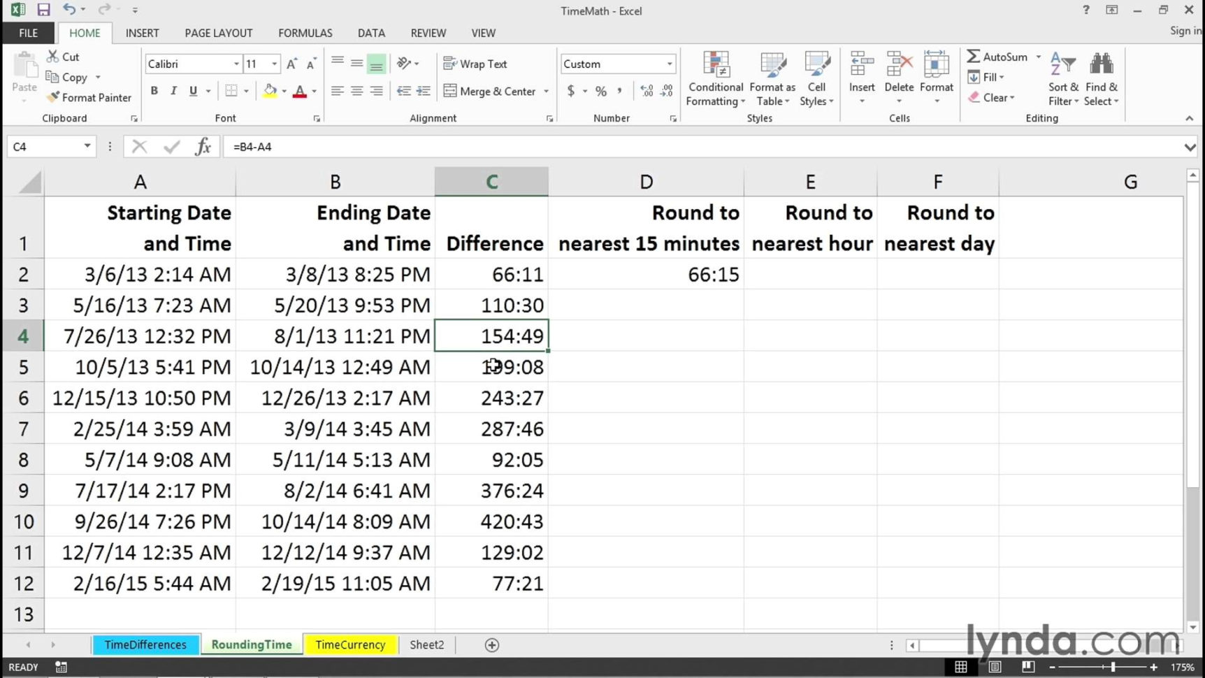Add a new worksheet with the plus button

pos(491,644)
